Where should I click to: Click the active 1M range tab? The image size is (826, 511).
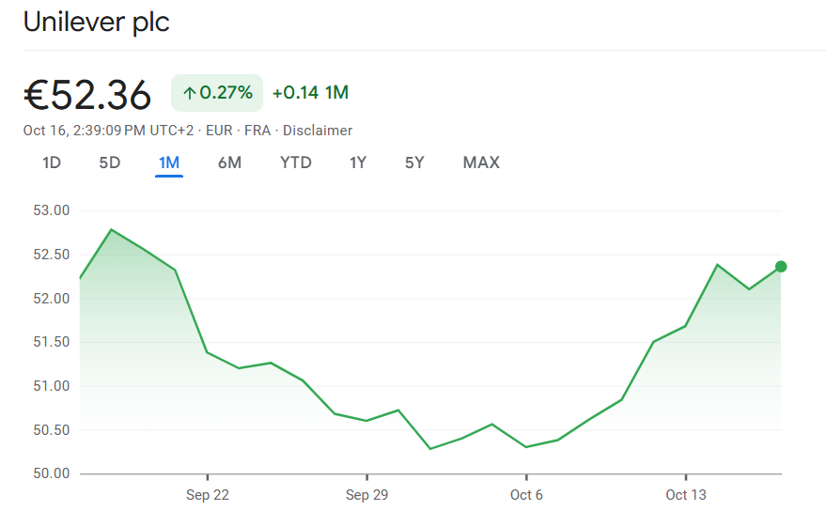point(169,163)
